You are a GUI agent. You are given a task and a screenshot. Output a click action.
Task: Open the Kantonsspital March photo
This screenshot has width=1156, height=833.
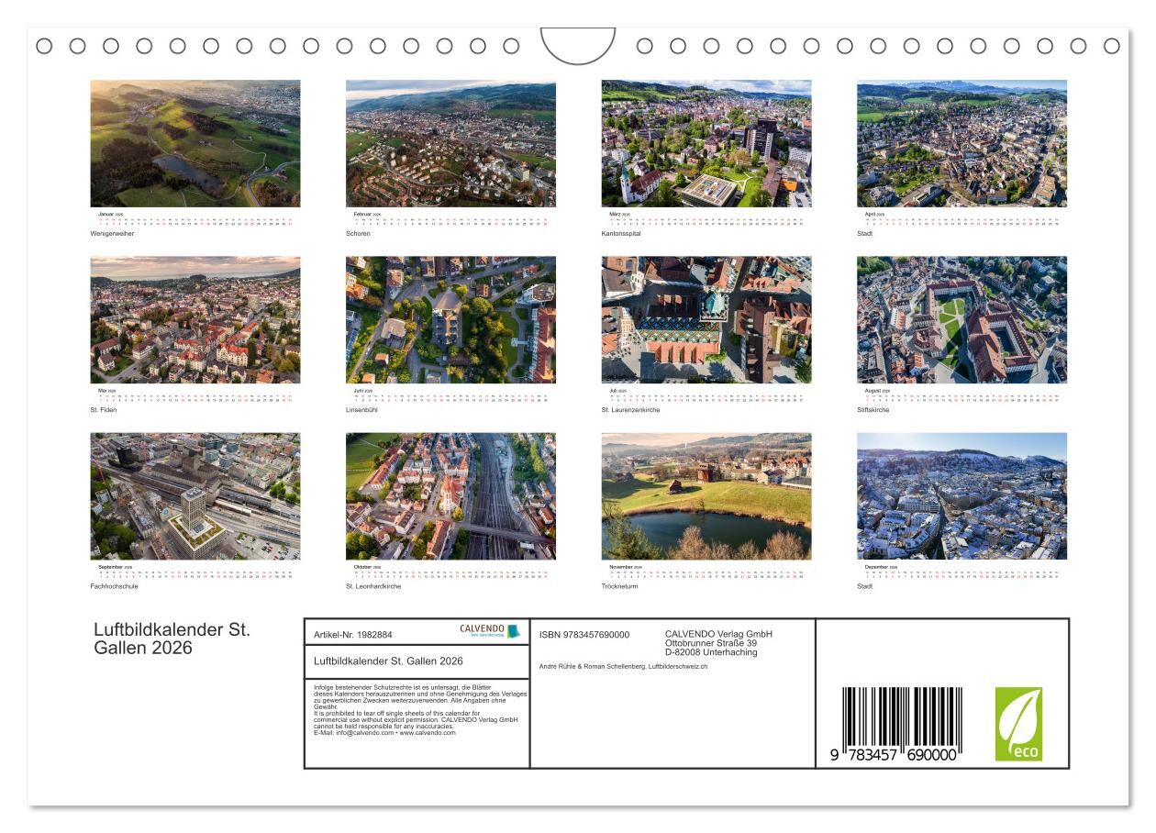706,143
